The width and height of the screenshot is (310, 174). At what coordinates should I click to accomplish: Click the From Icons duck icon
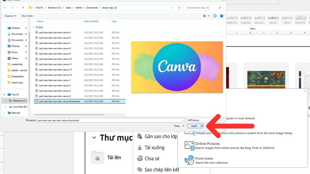[x=189, y=160]
